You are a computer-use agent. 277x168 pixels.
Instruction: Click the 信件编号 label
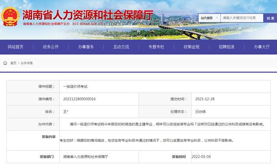click(47, 99)
